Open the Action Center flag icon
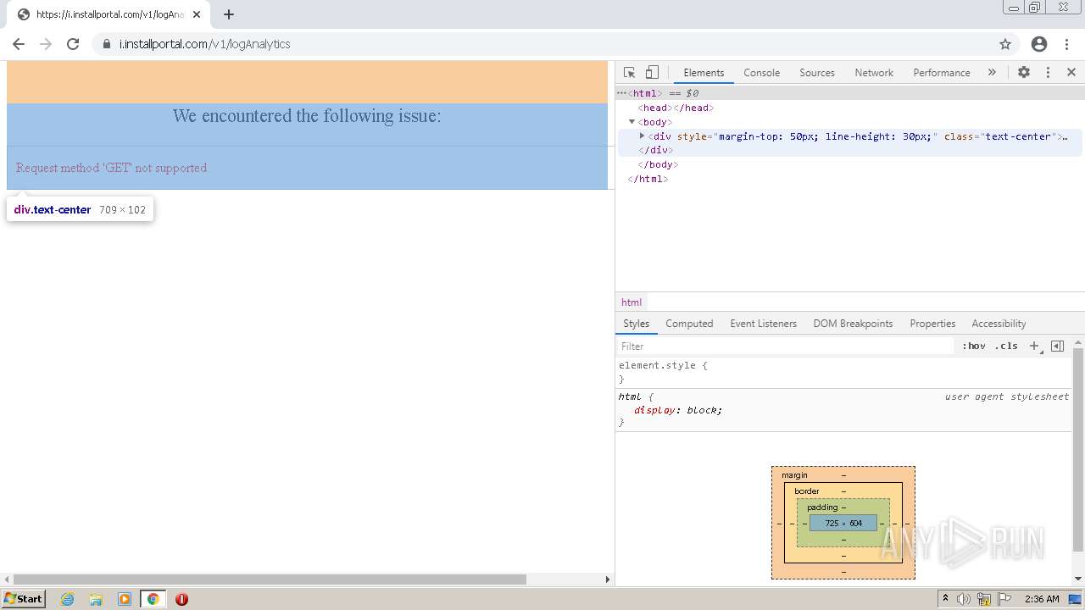Viewport: 1085px width, 610px height. tap(1004, 599)
